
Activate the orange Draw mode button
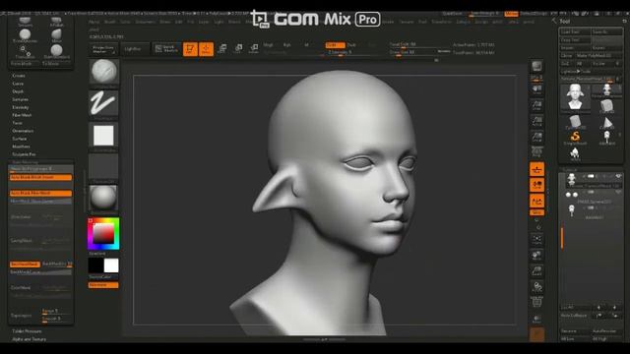pyautogui.click(x=206, y=49)
